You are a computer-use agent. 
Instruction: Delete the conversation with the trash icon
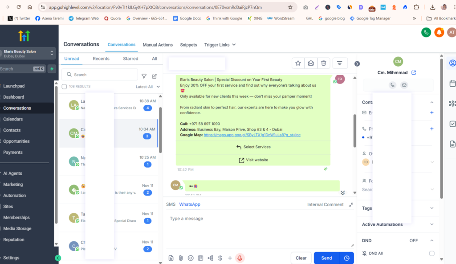(323, 63)
